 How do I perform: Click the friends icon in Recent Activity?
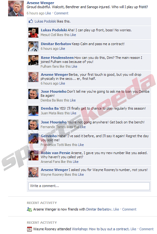click(x=29, y=209)
